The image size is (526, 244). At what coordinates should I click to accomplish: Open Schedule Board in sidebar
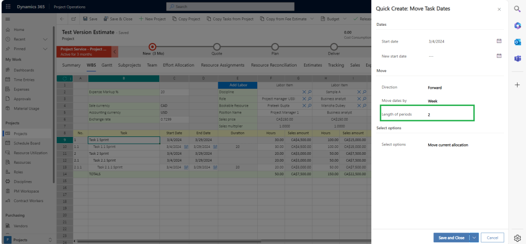(27, 143)
